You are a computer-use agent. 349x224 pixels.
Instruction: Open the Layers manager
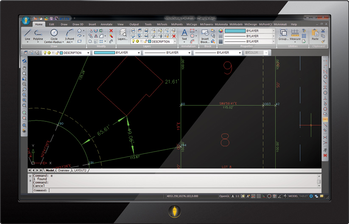123,34
